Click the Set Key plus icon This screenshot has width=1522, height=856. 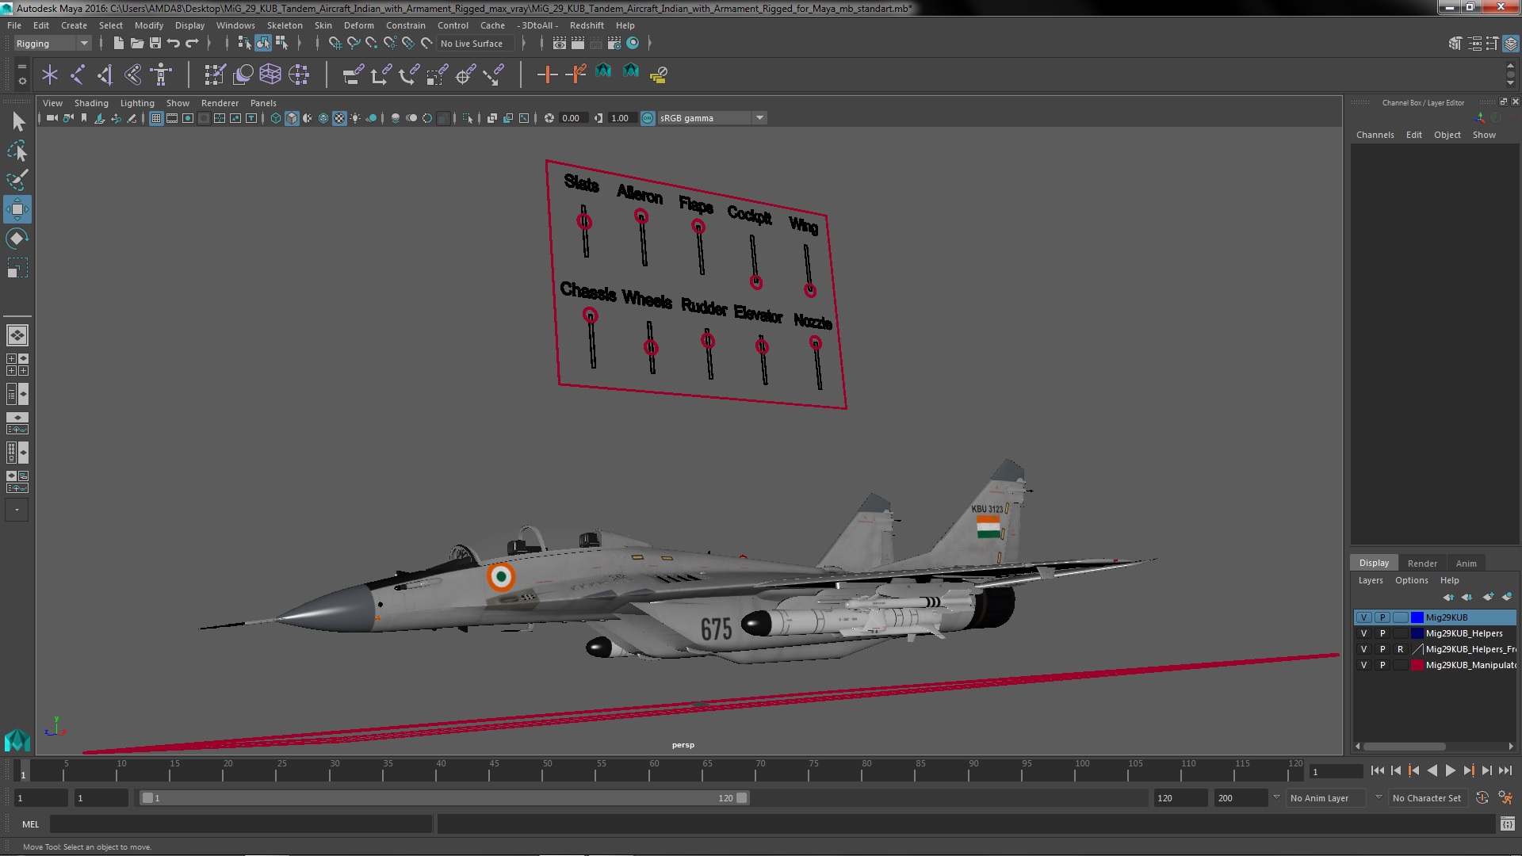(x=546, y=75)
